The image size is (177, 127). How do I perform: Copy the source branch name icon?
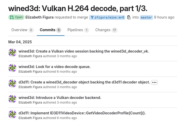(129, 18)
